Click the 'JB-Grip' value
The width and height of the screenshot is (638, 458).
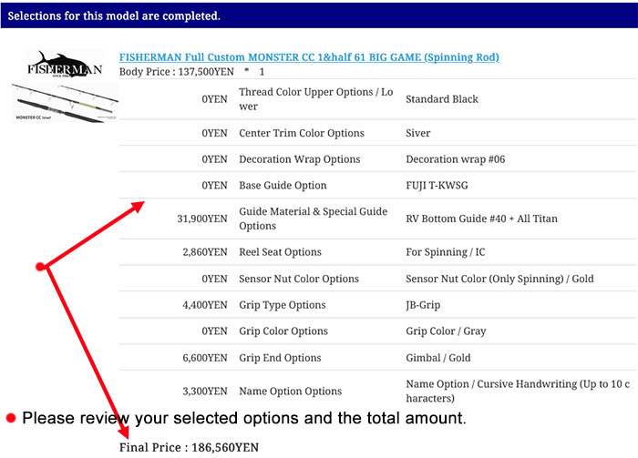click(x=423, y=305)
